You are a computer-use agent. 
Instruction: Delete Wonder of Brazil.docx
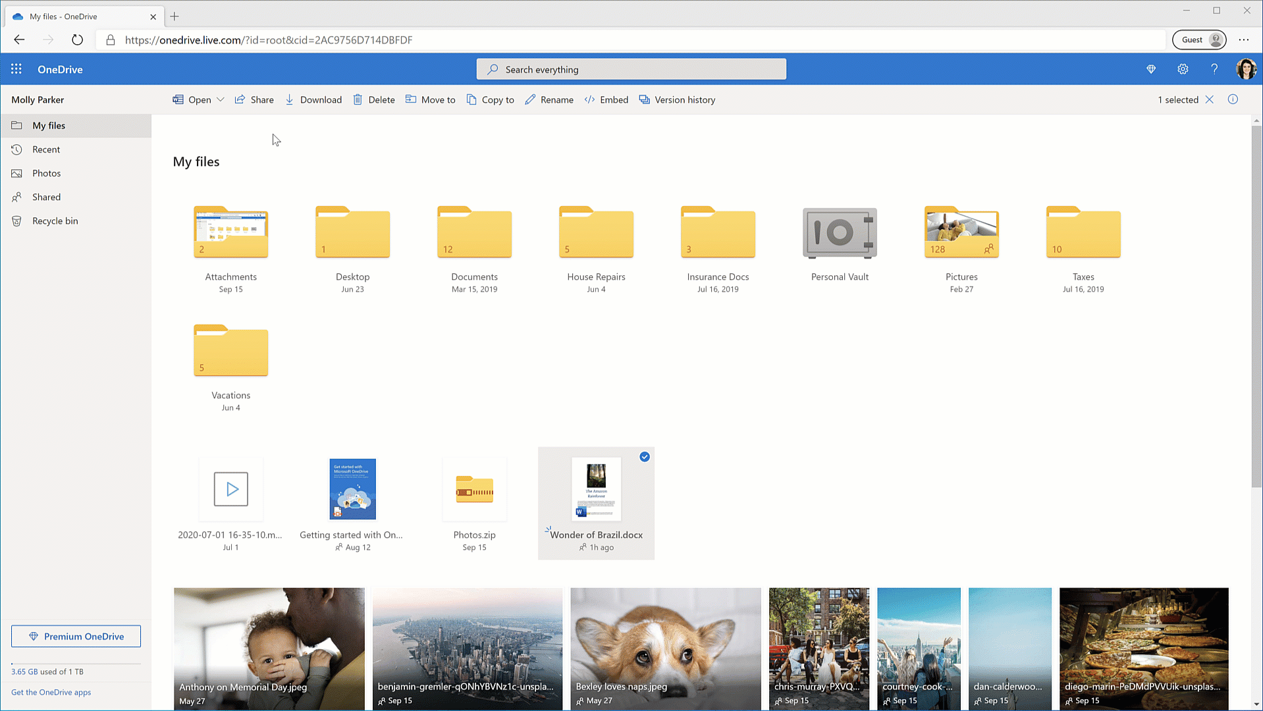[x=373, y=99]
